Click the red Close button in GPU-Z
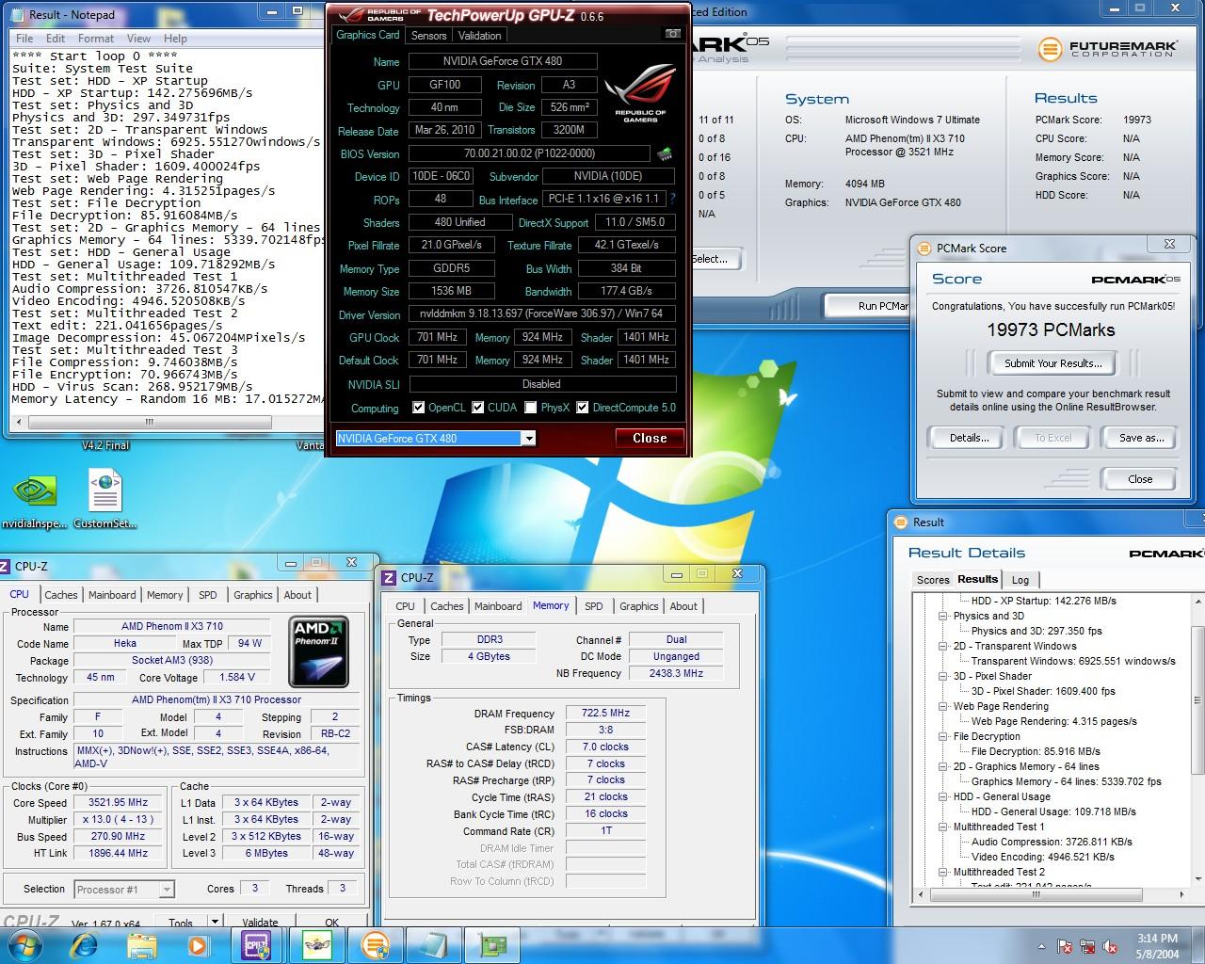 tap(650, 439)
